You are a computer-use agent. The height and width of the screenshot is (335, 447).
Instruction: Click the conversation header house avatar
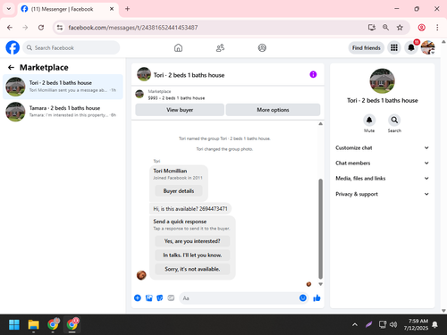pyautogui.click(x=144, y=74)
